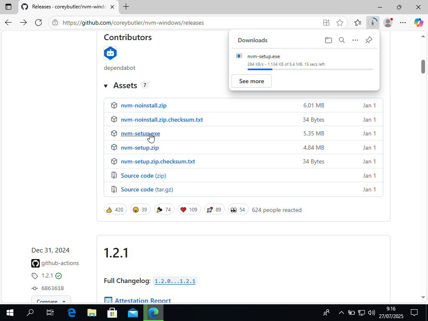This screenshot has width=428, height=321.
Task: Open downloads more options menu
Action: (x=355, y=40)
